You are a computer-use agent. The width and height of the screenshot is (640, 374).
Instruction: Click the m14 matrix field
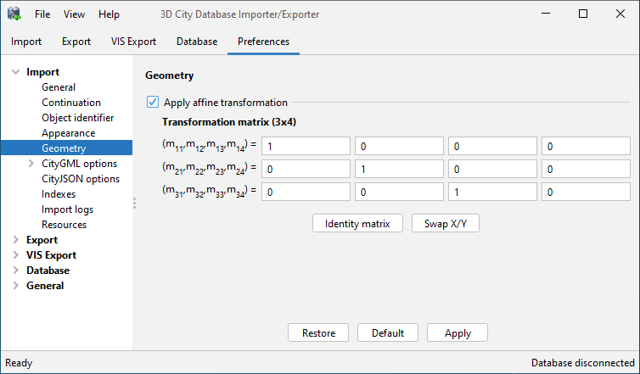click(587, 146)
